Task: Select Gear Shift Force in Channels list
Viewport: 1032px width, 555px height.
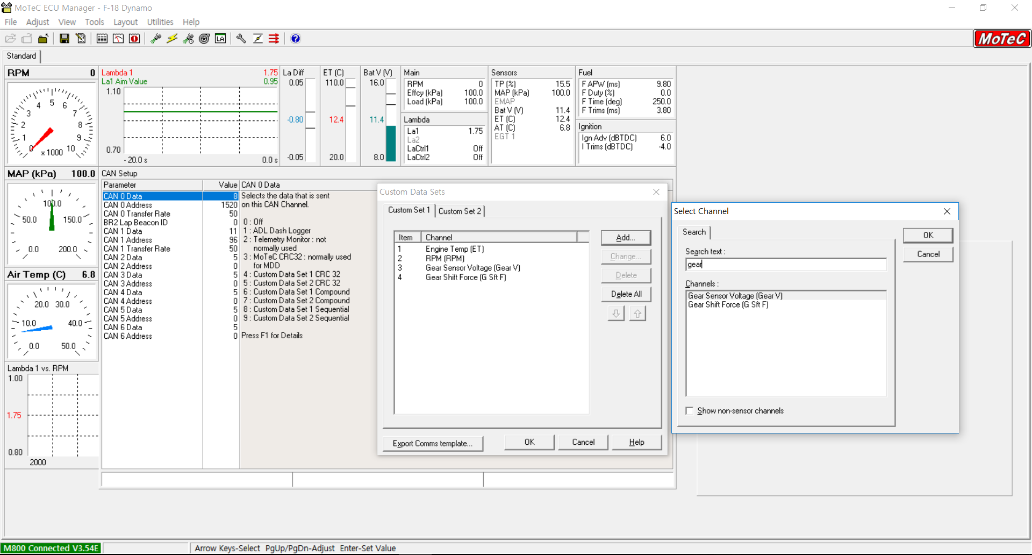Action: click(728, 305)
